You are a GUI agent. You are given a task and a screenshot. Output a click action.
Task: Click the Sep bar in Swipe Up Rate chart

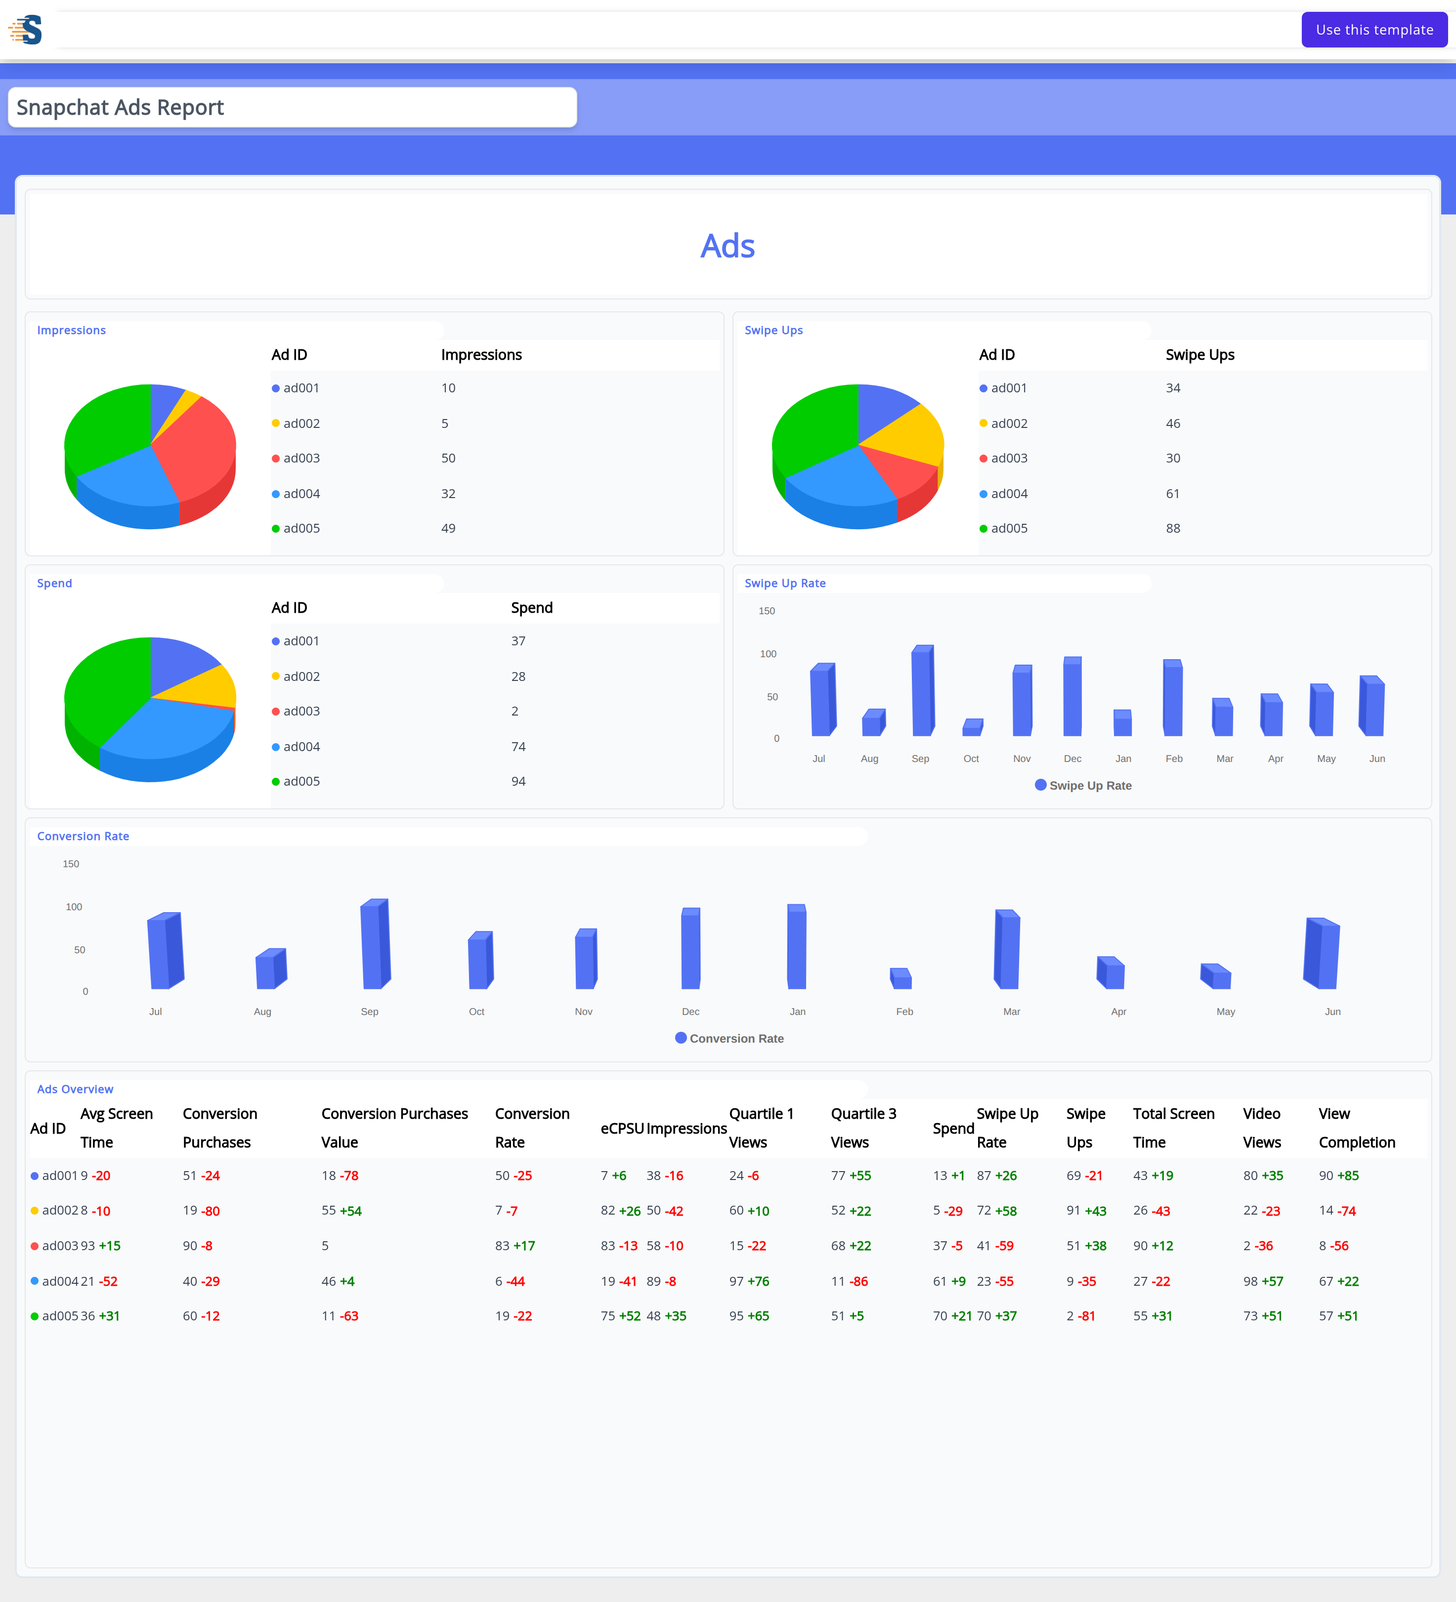(922, 690)
